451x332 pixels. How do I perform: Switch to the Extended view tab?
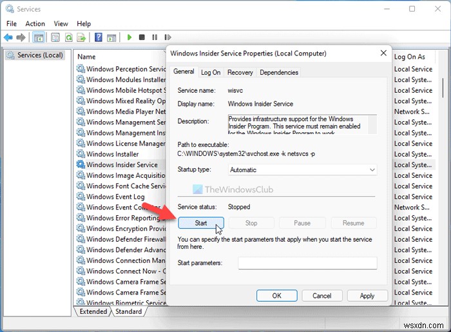click(x=93, y=311)
